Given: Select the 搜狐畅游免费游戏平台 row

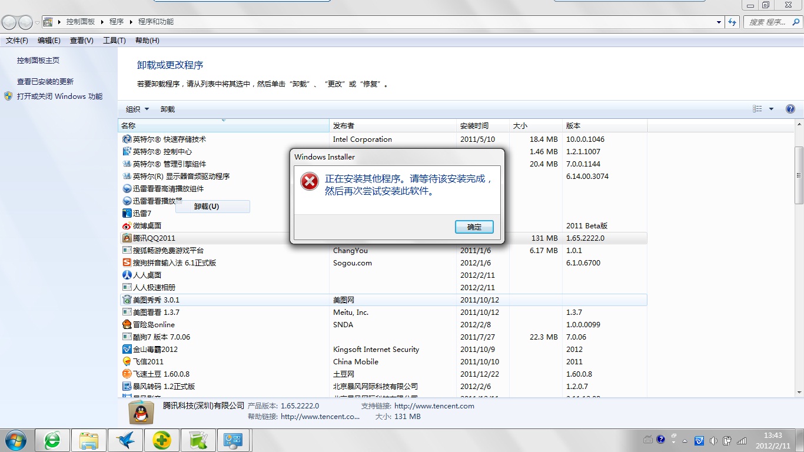Looking at the screenshot, I should (383, 251).
